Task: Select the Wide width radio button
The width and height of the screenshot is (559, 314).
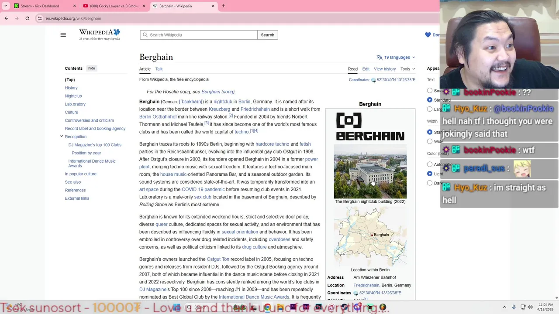Action: tap(430, 141)
